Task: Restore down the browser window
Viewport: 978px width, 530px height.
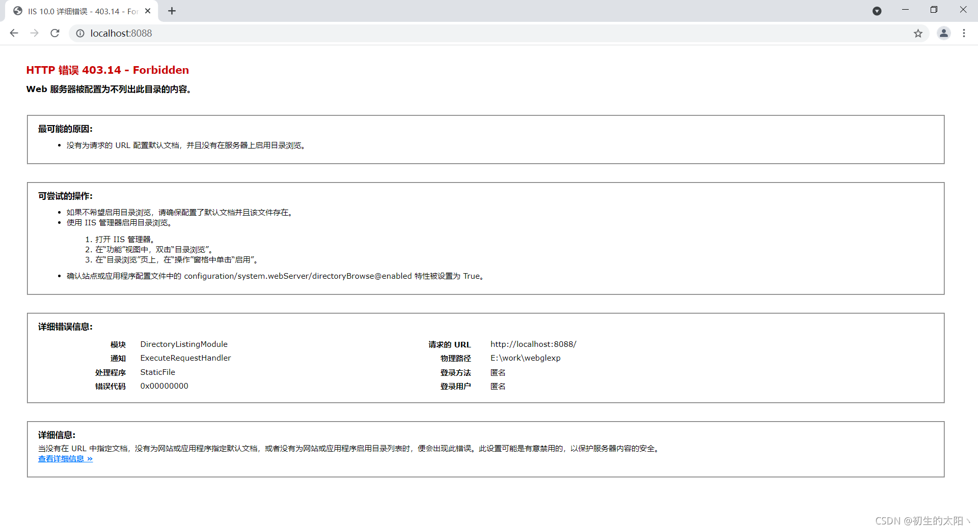Action: pyautogui.click(x=934, y=10)
